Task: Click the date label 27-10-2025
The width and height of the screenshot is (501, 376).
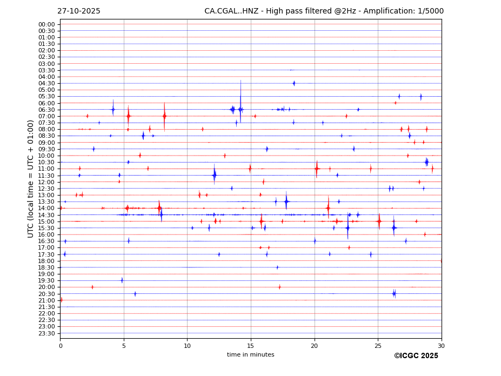Action: click(x=79, y=11)
